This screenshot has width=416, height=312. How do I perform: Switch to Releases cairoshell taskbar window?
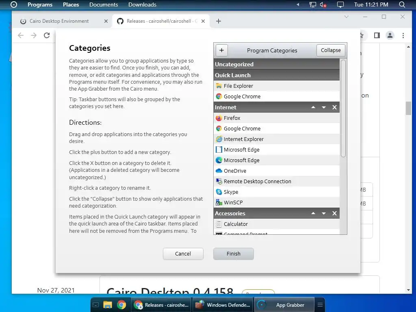161,305
